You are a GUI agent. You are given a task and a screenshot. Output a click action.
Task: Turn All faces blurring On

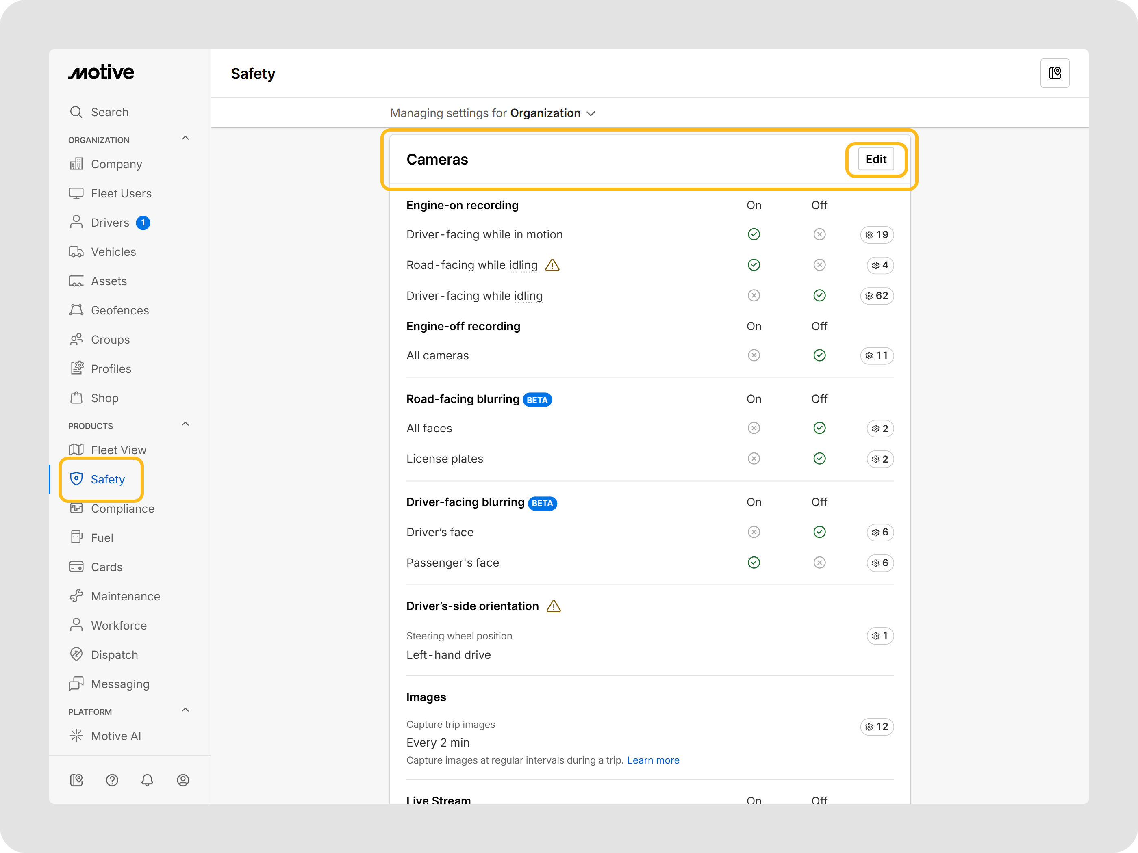point(754,428)
